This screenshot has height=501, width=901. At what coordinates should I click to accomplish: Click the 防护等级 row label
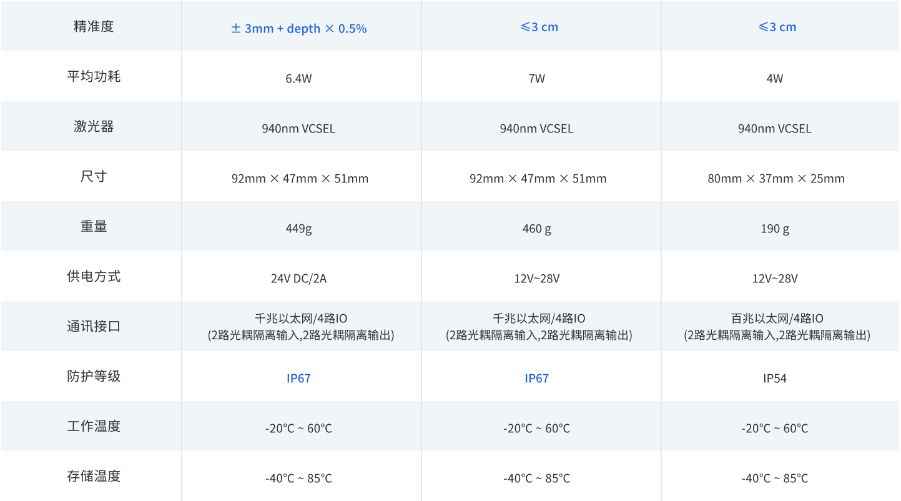click(94, 377)
